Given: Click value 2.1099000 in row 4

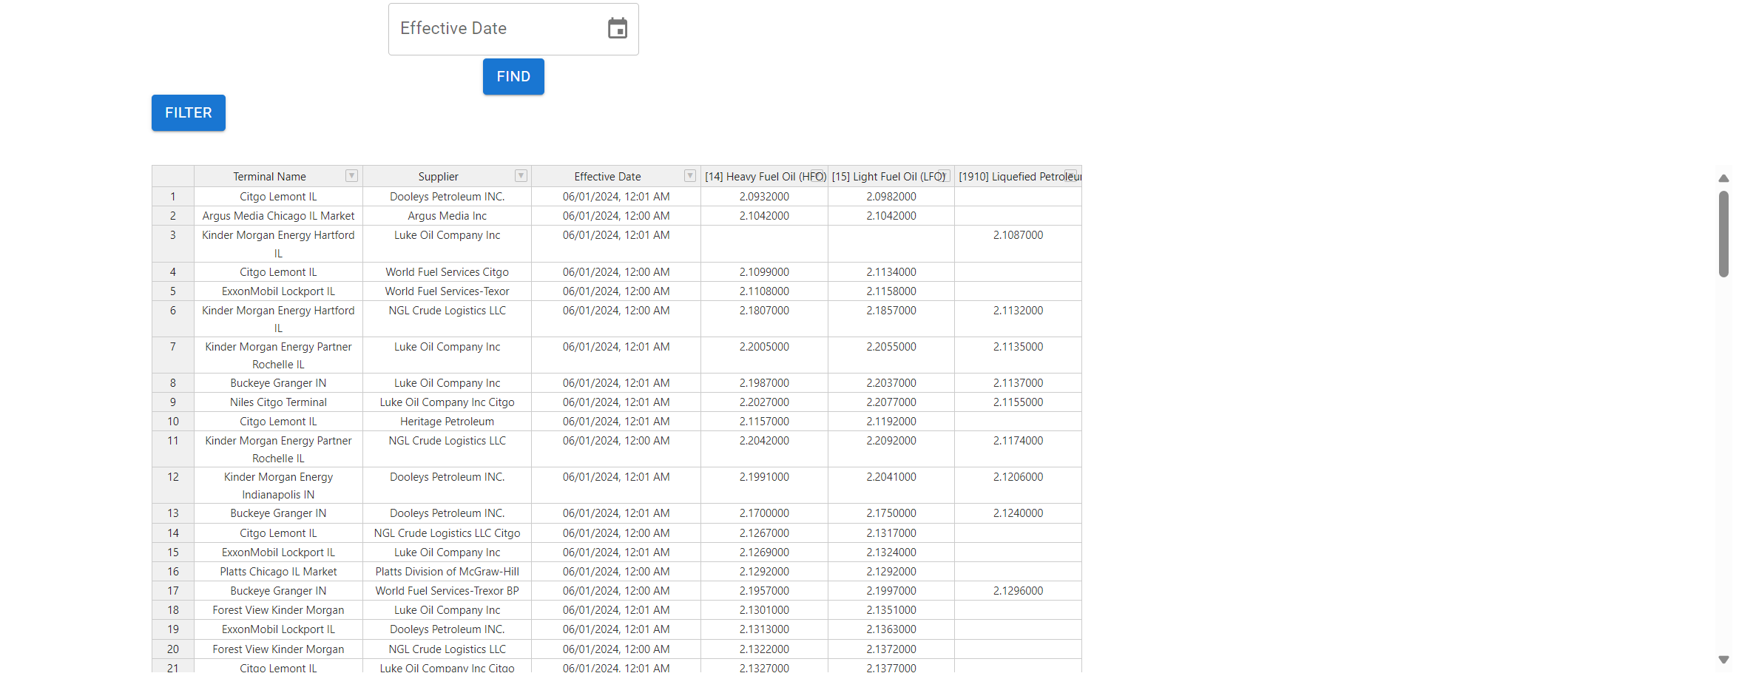Looking at the screenshot, I should [764, 272].
